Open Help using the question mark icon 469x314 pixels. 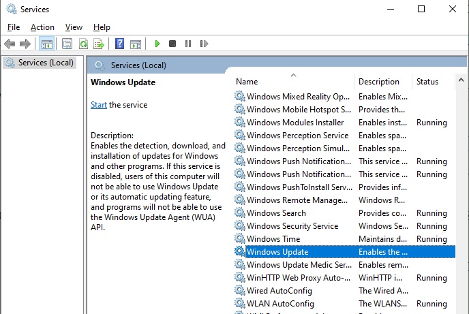pos(120,44)
